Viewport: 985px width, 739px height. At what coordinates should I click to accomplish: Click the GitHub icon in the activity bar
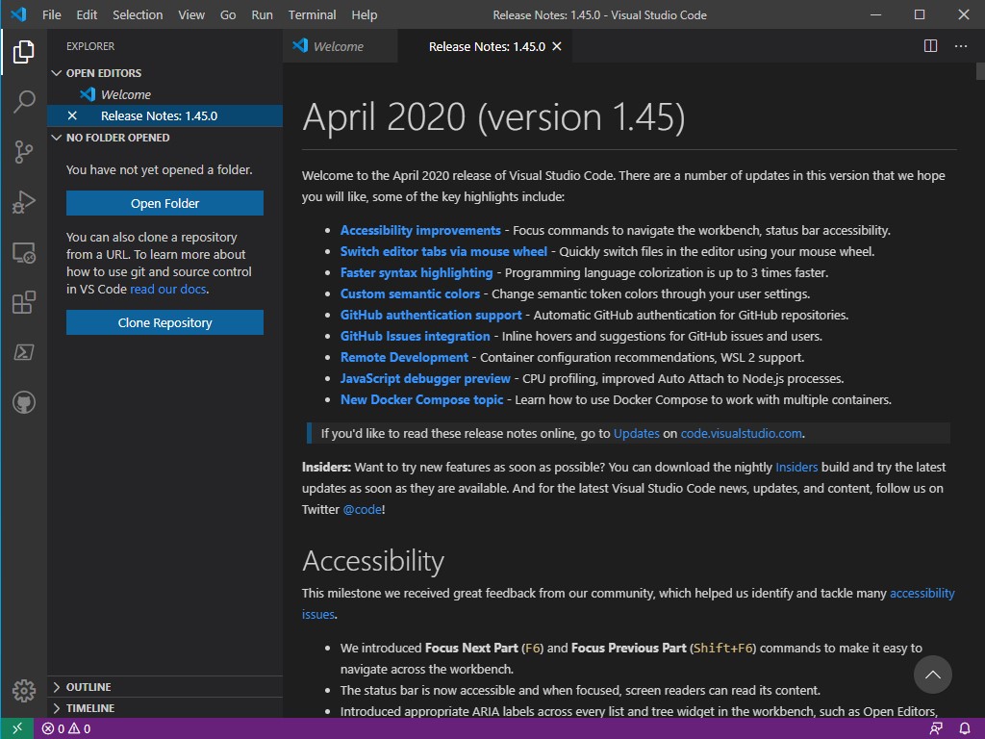point(24,402)
